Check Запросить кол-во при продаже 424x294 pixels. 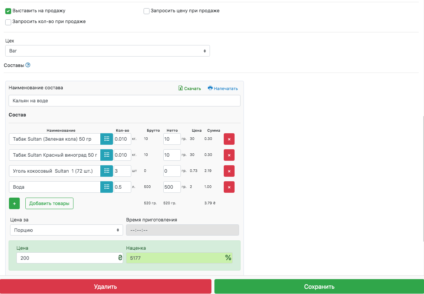pyautogui.click(x=8, y=22)
